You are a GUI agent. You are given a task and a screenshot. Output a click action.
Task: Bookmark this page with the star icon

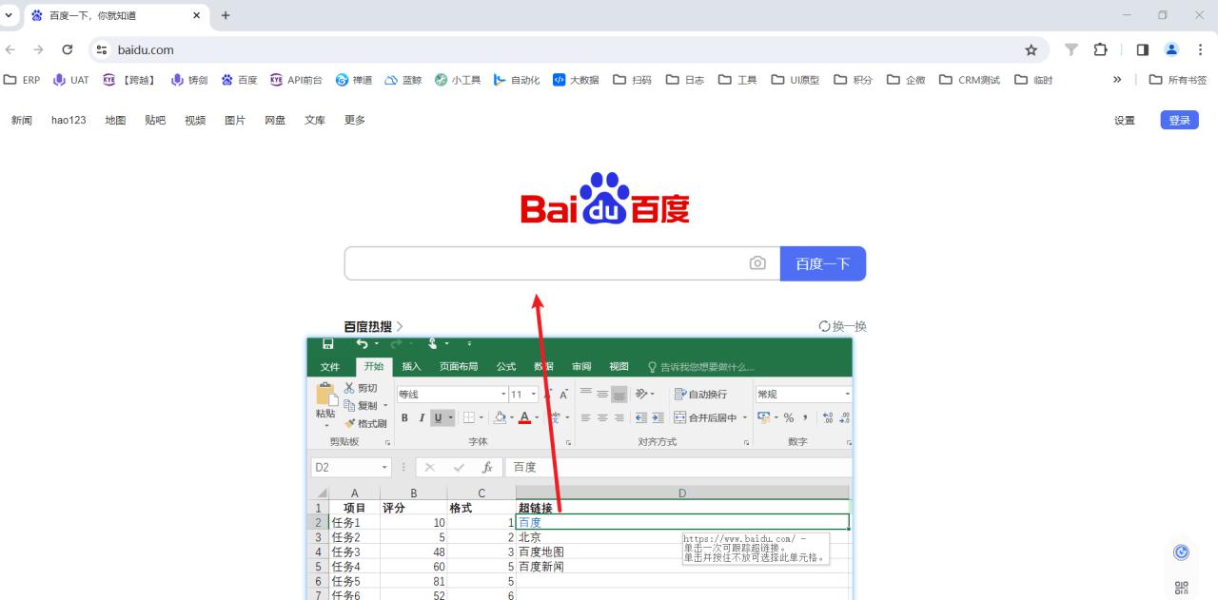tap(1031, 49)
